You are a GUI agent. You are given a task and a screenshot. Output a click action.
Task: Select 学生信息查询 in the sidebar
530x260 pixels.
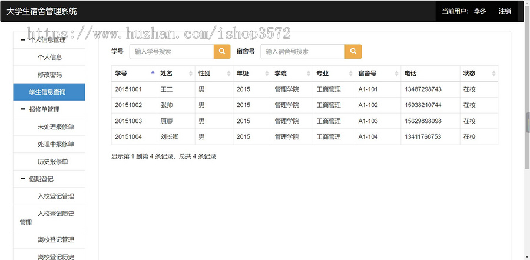pyautogui.click(x=49, y=92)
